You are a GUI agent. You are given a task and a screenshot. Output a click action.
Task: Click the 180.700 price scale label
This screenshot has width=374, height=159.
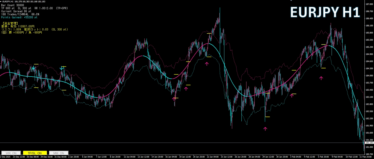(369, 154)
